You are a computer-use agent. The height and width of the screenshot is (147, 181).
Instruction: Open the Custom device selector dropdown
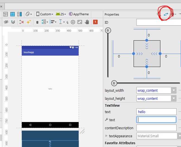pos(45,14)
